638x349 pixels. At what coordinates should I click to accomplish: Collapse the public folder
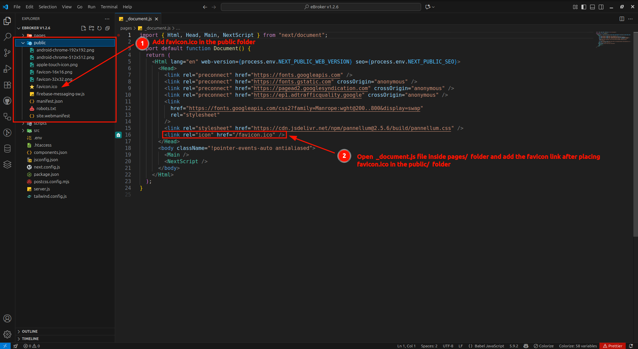coord(23,43)
